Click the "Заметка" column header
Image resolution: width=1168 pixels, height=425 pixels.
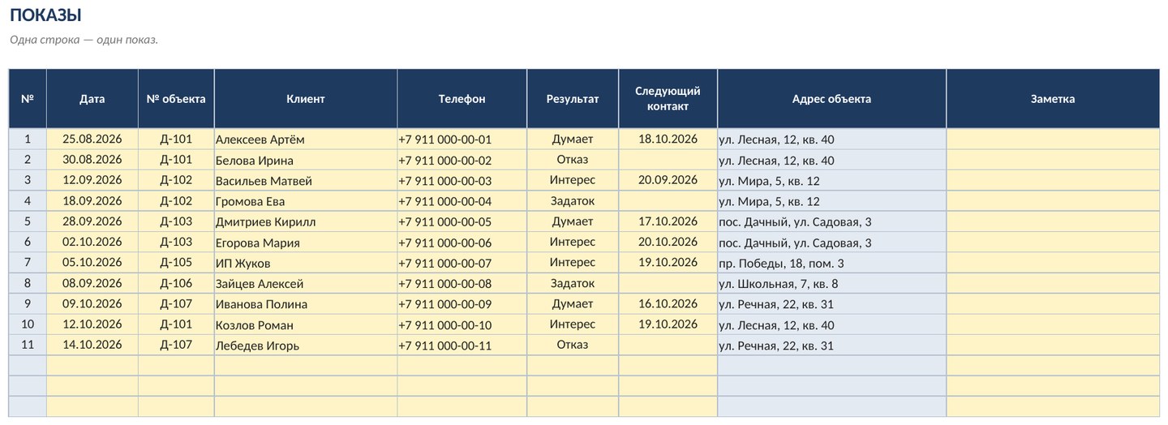click(1053, 99)
